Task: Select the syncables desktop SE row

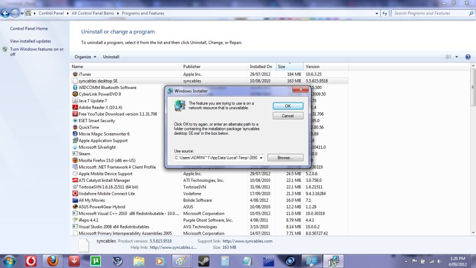Action: [x=209, y=81]
